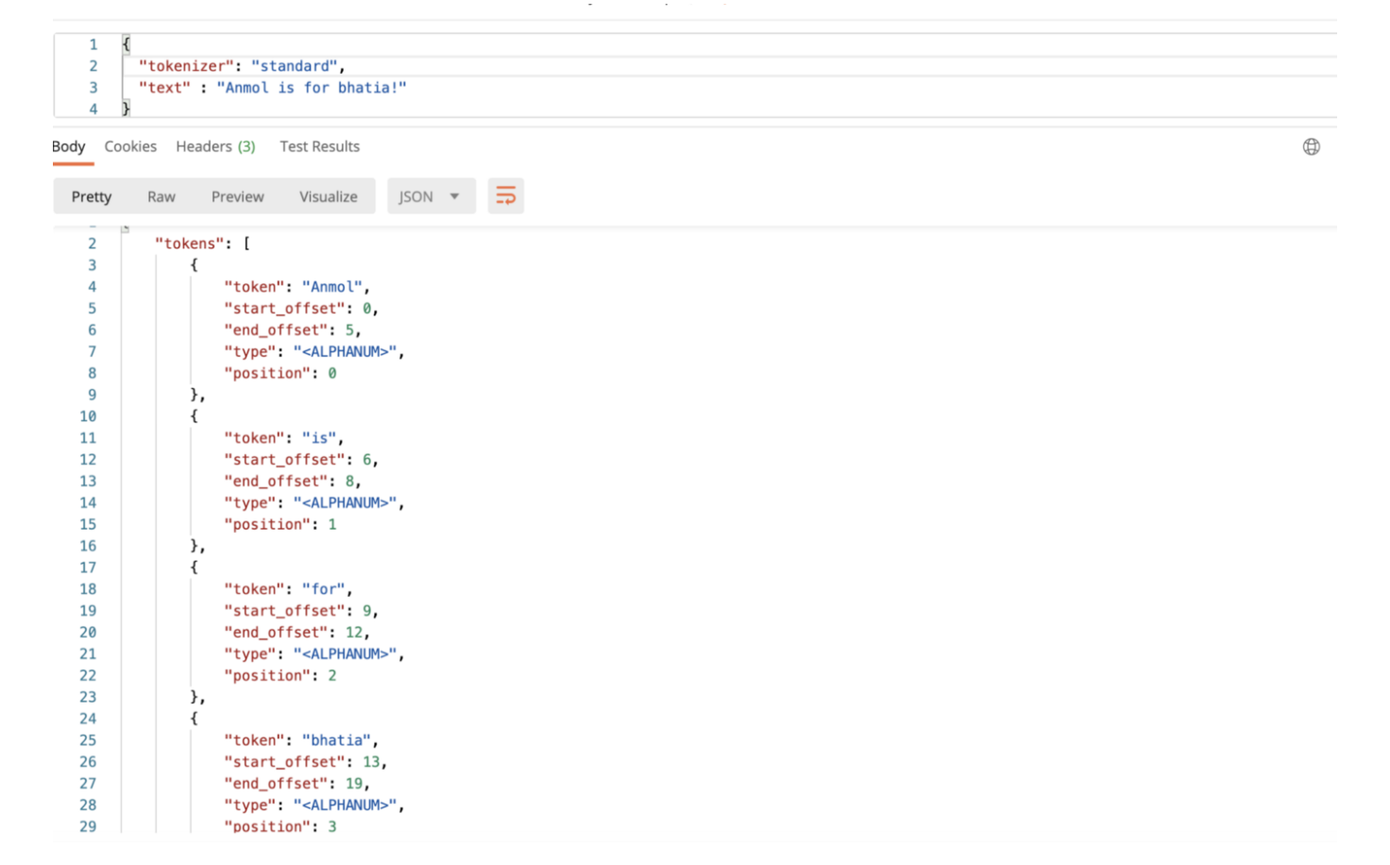Switch to the Raw response view
The width and height of the screenshot is (1390, 865).
tap(161, 196)
